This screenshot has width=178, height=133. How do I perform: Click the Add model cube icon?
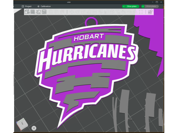pyautogui.click(x=27, y=12)
